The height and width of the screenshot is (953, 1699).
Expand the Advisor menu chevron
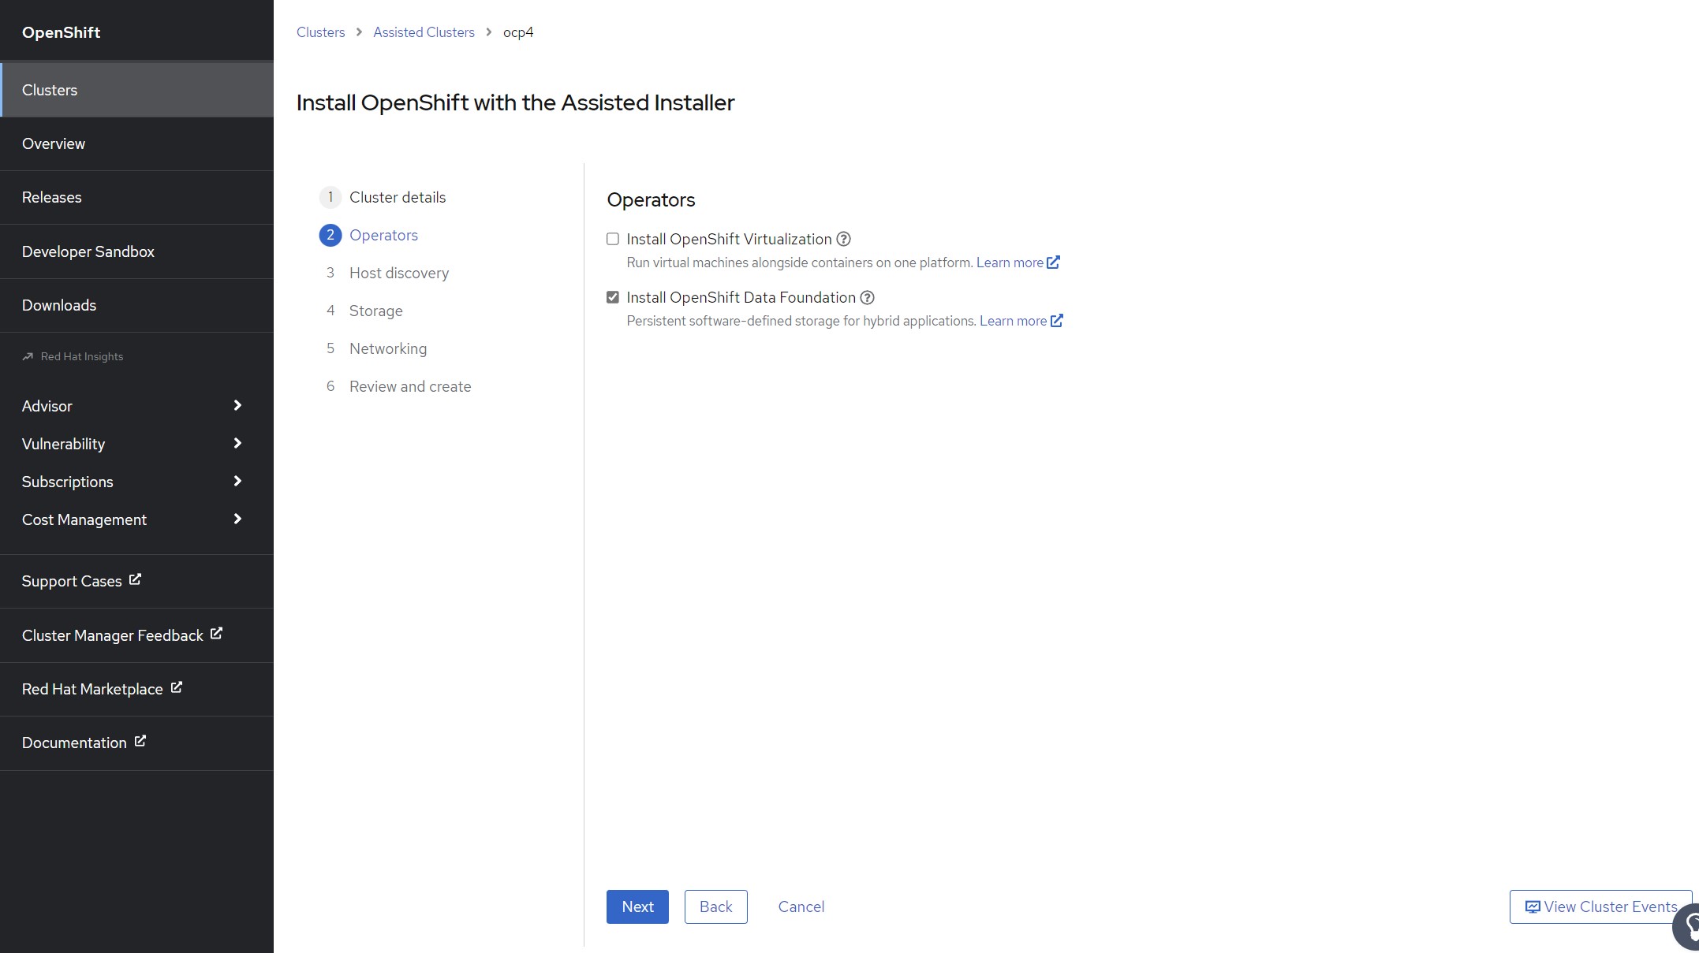(237, 405)
